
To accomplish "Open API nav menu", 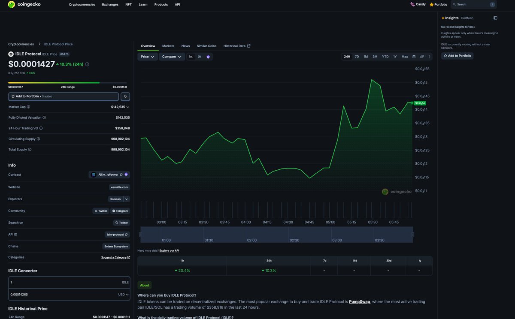I will (177, 4).
